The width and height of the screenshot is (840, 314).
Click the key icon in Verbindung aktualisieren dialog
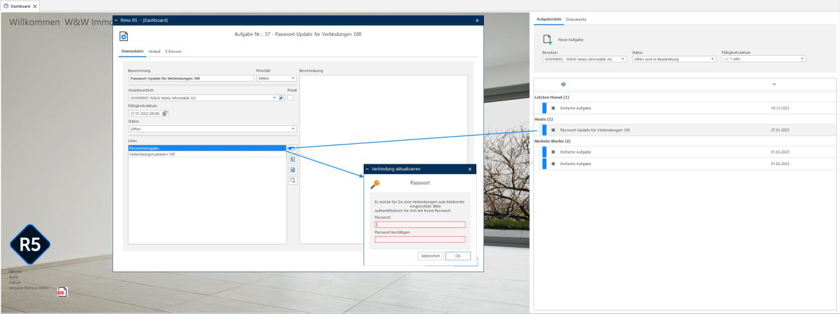pos(376,184)
